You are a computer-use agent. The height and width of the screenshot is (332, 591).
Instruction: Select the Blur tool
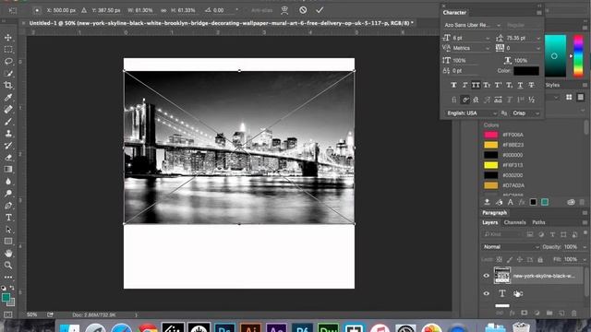pos(8,181)
